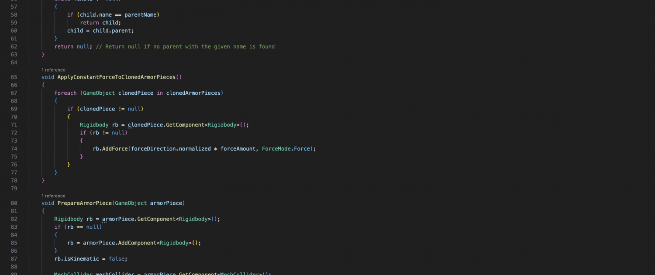Click the foreach keyword on line 67

coord(65,93)
